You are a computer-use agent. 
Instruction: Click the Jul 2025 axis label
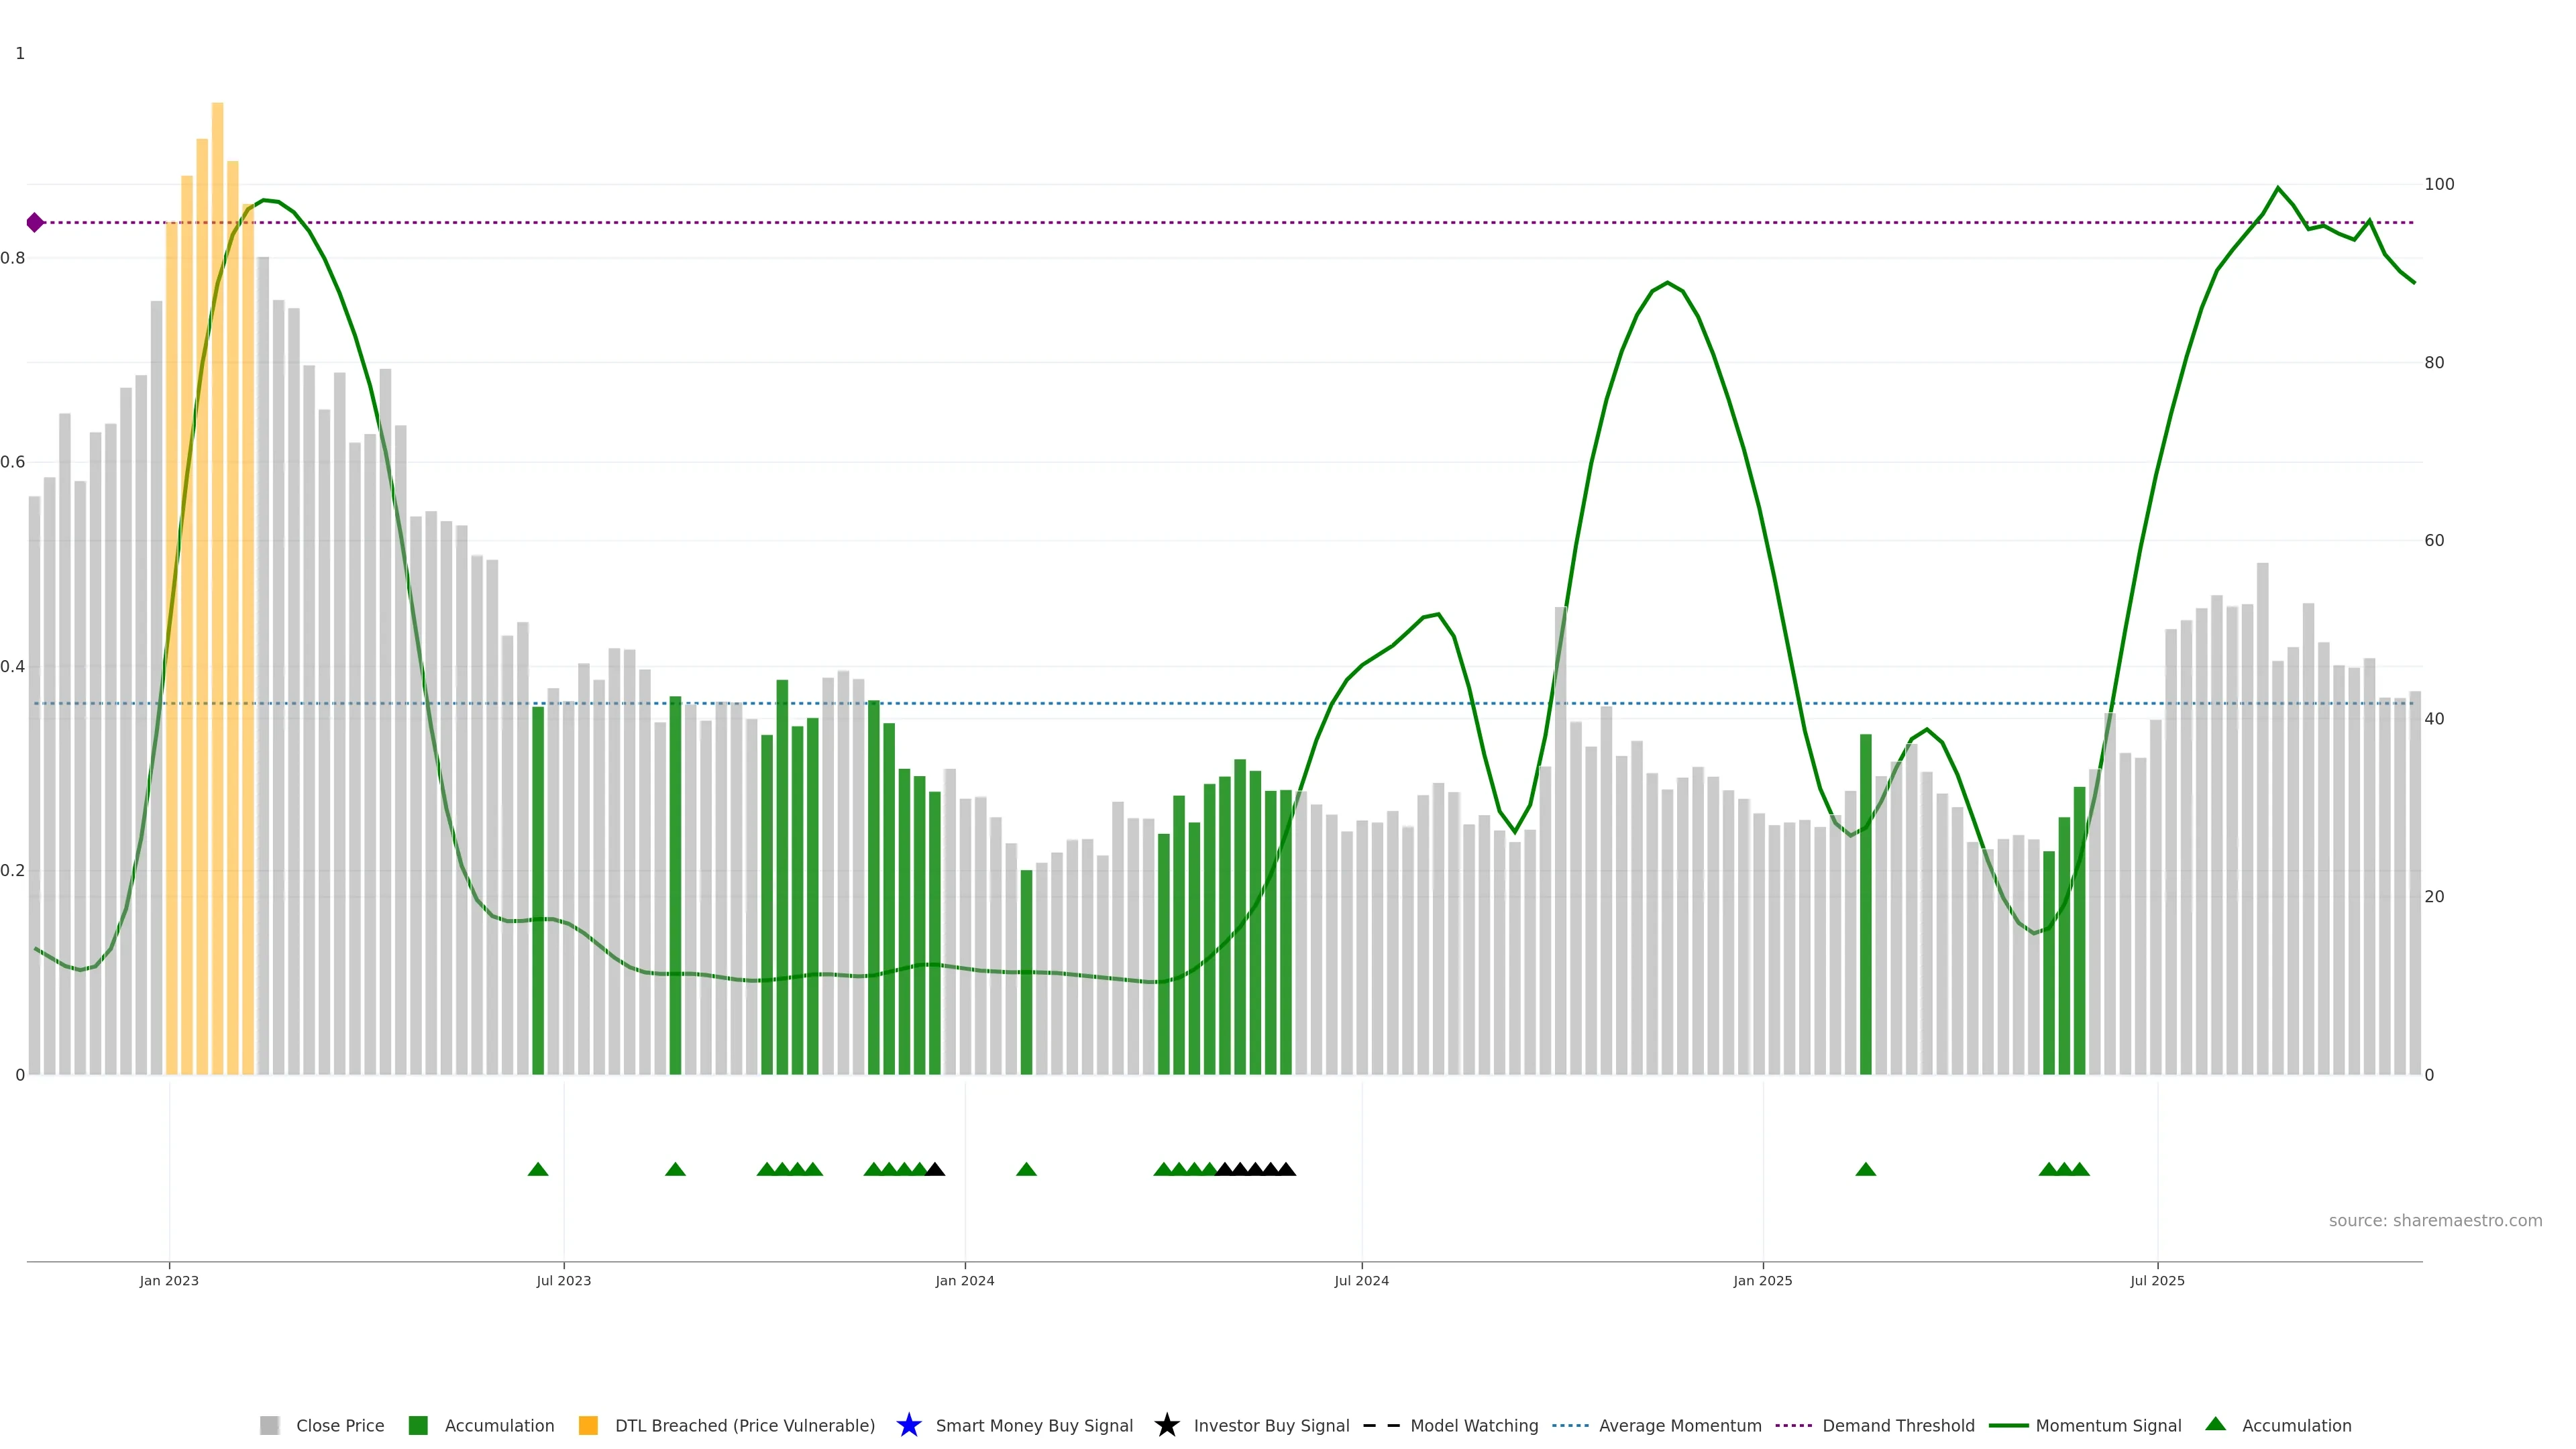click(2157, 1280)
